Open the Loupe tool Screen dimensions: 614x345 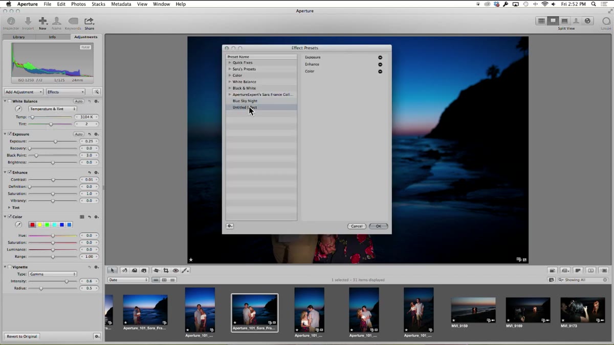pyautogui.click(x=606, y=21)
